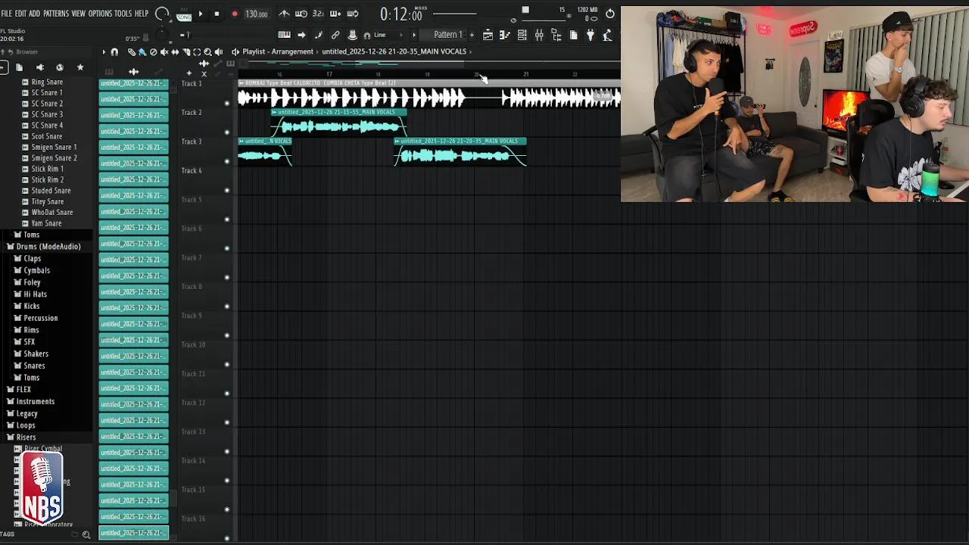Viewport: 969px width, 545px height.
Task: Expand the FLEX folder in browser
Action: pyautogui.click(x=19, y=389)
